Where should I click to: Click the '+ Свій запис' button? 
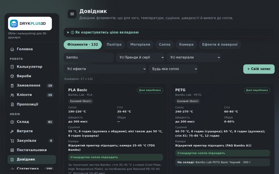point(259,69)
